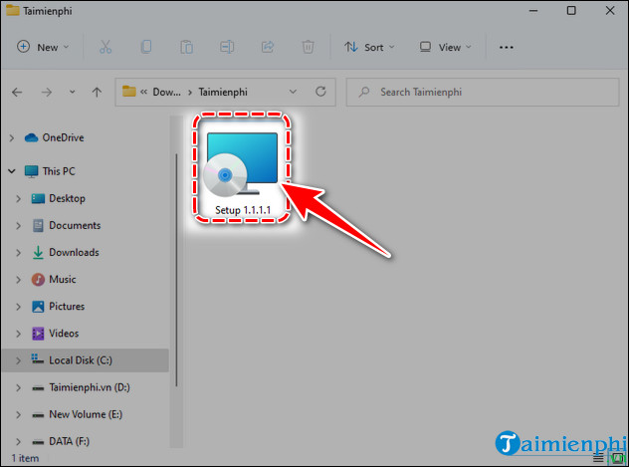The height and width of the screenshot is (467, 629).
Task: Select This PC in the sidebar
Action: (x=50, y=171)
